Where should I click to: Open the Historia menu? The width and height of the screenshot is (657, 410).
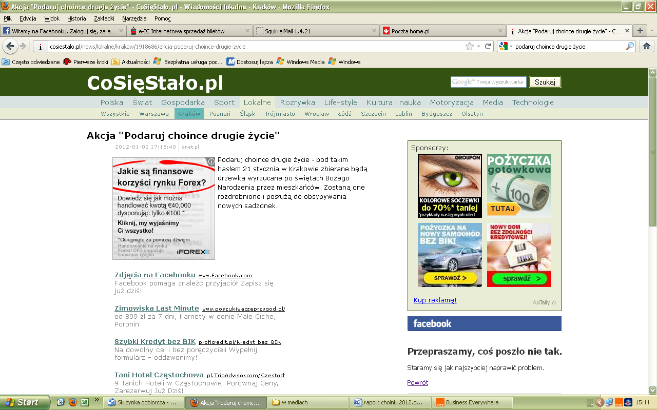[x=76, y=18]
